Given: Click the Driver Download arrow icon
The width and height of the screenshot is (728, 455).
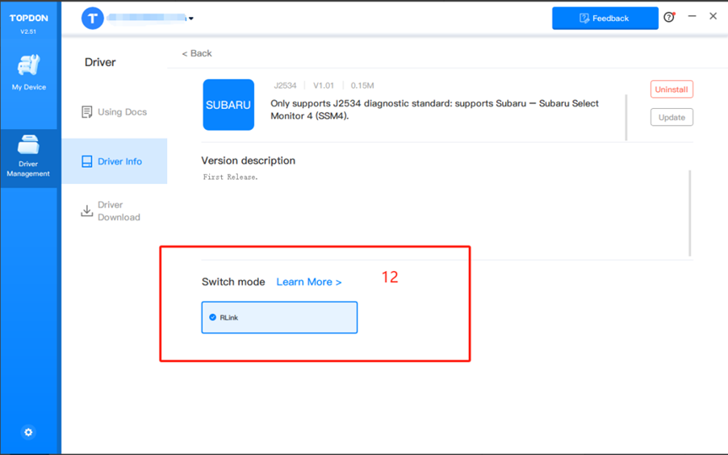Looking at the screenshot, I should 87,210.
